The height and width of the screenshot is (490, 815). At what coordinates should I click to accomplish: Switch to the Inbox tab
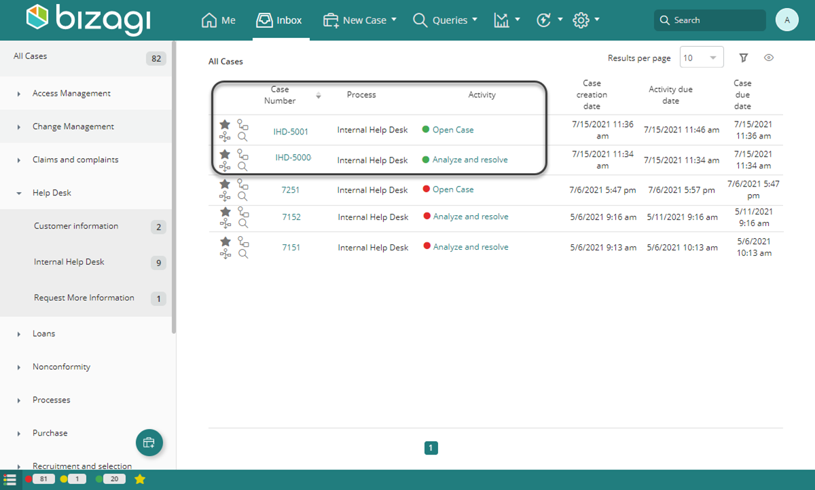pos(279,20)
